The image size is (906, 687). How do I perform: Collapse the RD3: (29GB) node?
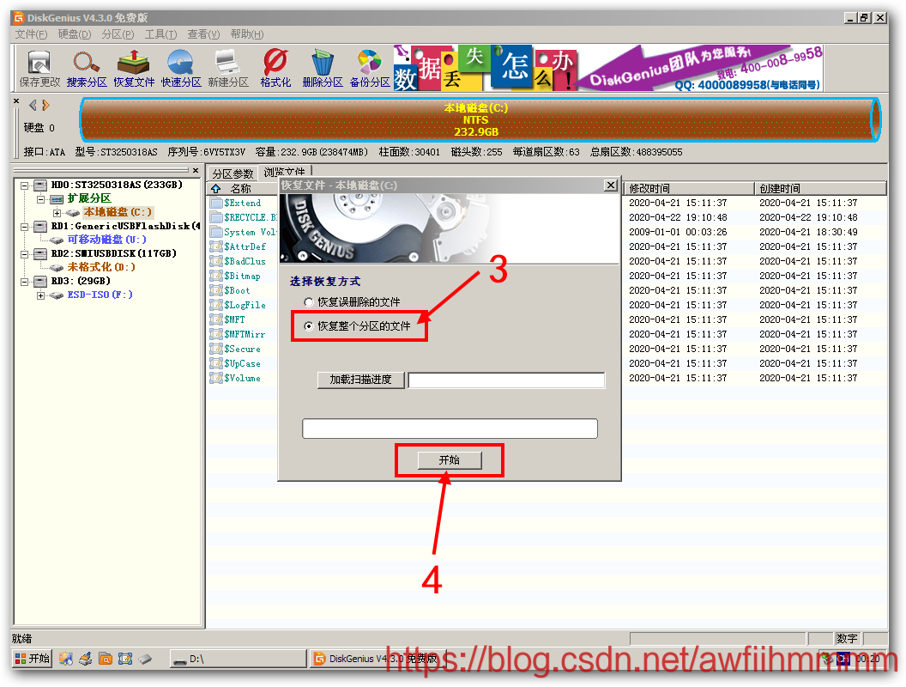pos(24,282)
